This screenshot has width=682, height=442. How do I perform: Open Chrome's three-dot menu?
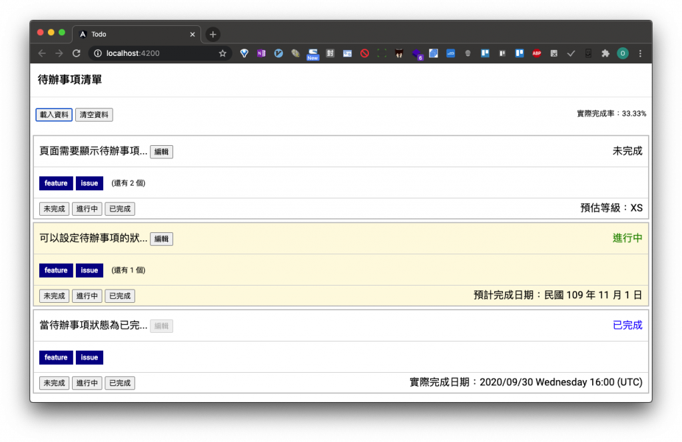pyautogui.click(x=640, y=53)
